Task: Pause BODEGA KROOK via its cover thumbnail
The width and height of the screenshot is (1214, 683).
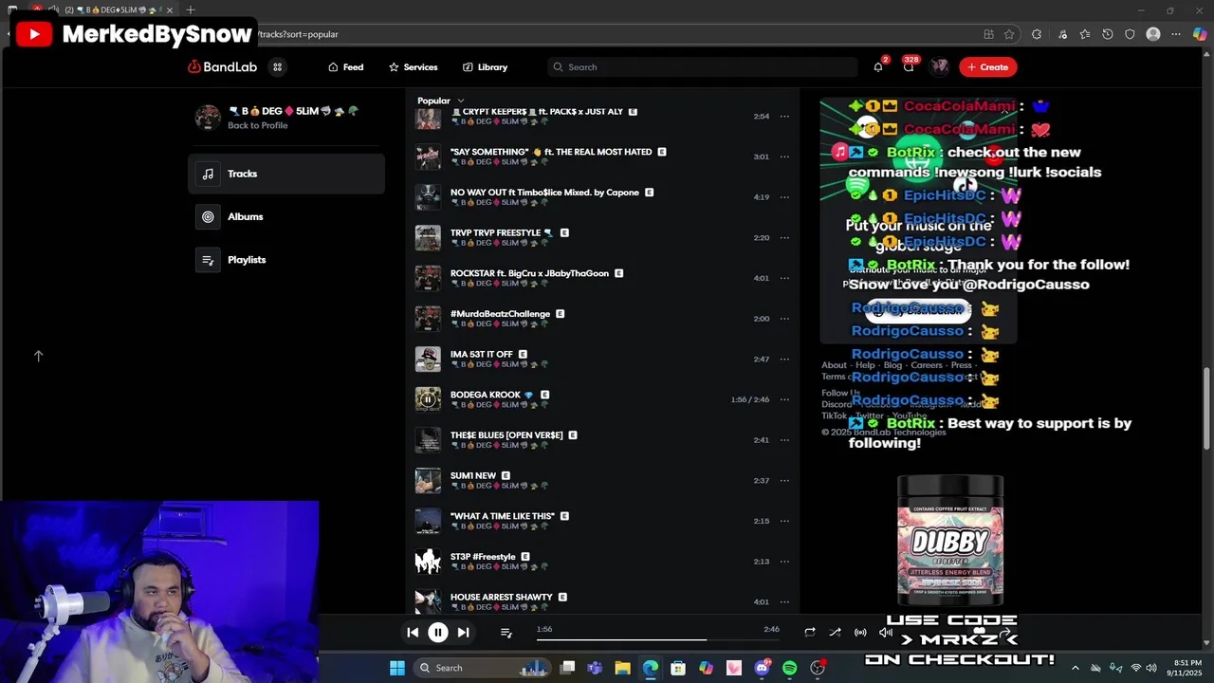Action: point(428,399)
